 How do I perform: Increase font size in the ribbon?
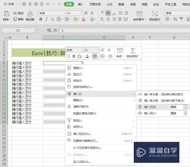click(x=86, y=13)
